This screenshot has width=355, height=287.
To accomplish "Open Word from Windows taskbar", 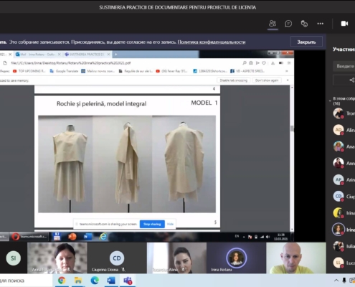I will [x=111, y=281].
